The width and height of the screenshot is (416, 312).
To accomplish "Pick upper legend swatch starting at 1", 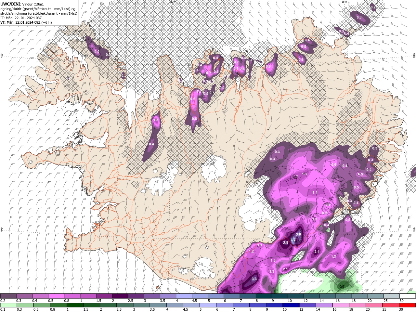I will coord(88,296).
